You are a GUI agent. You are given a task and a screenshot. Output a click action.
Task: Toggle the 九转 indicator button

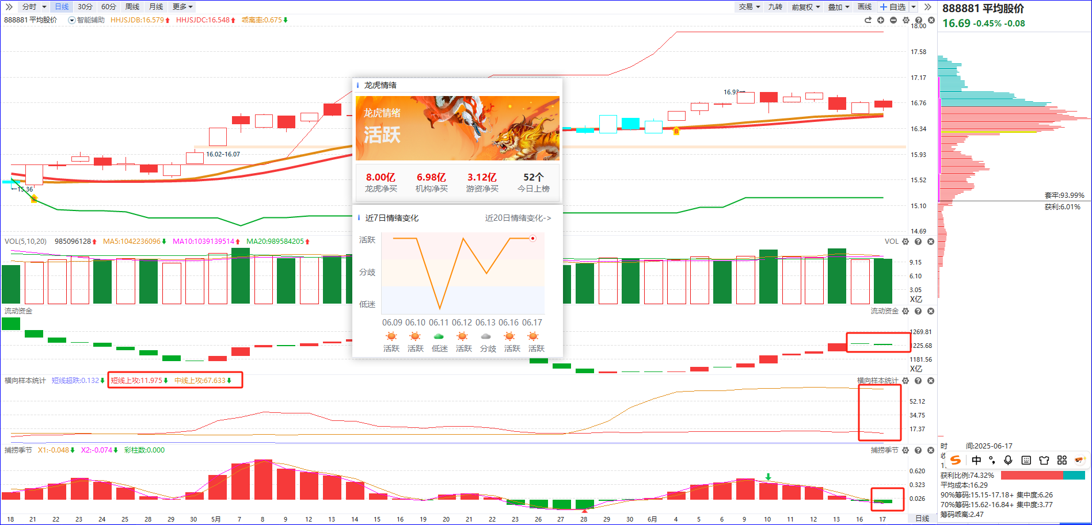click(775, 7)
